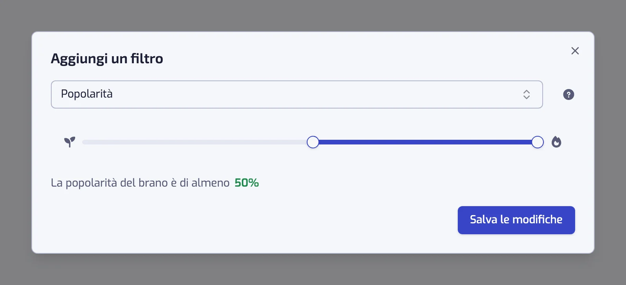Click the sprout low-popularity icon
Screen dimensions: 626x285
pos(70,142)
